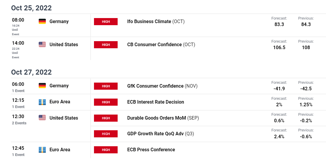
Task: Open ECB Press Conference event
Action: tap(151, 149)
